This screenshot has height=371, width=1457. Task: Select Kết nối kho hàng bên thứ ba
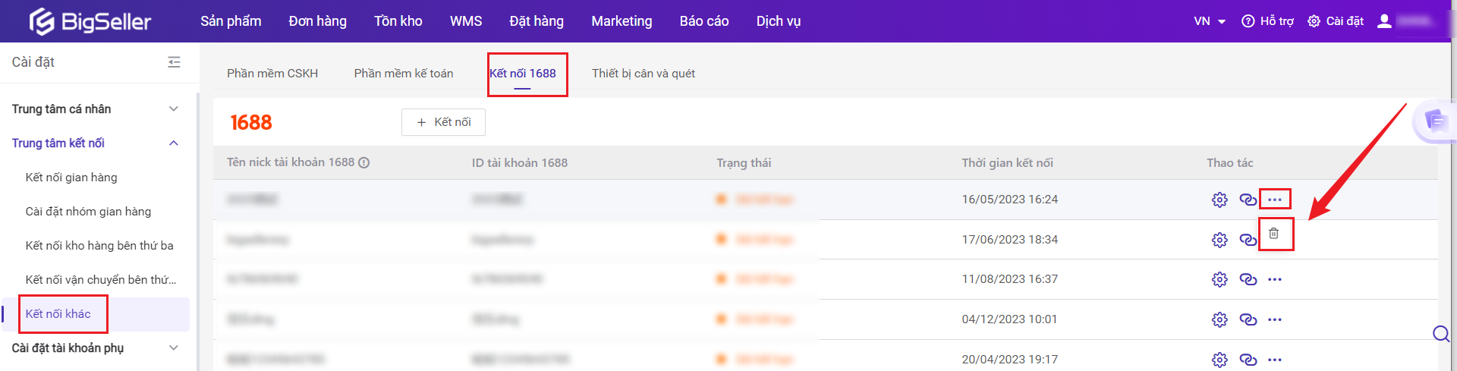click(99, 246)
